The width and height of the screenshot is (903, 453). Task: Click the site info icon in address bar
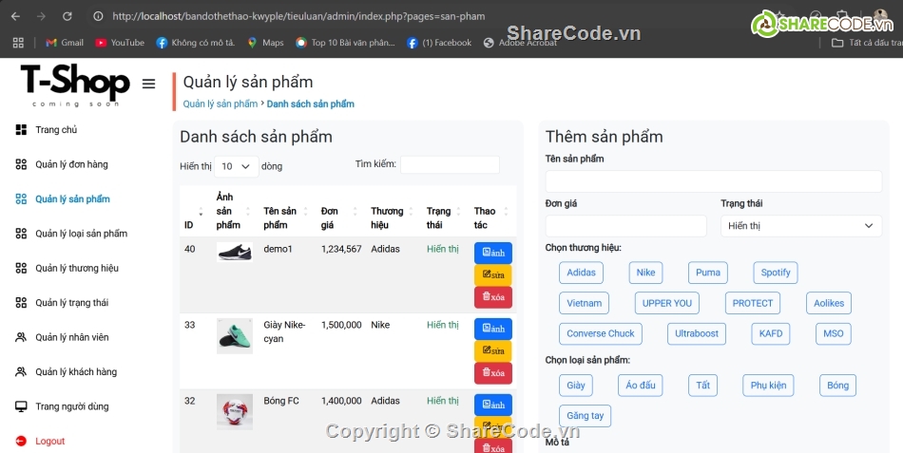[x=99, y=17]
